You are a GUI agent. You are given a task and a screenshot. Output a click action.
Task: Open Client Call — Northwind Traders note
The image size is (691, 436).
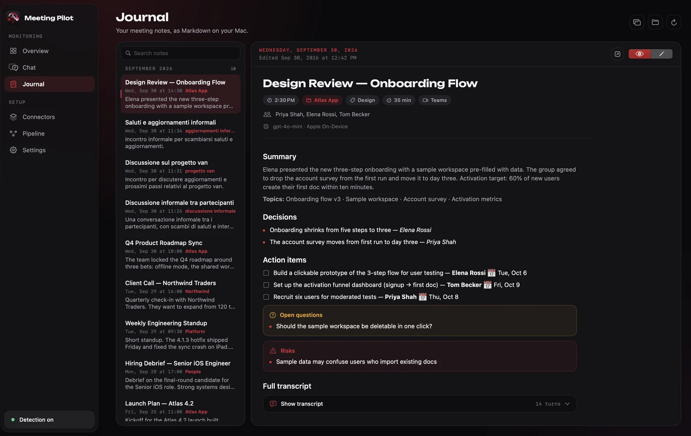pos(181,295)
